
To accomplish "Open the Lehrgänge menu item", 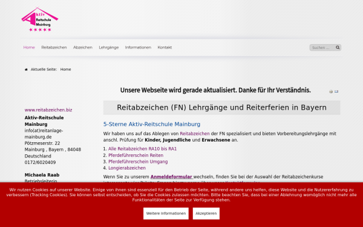I will (x=108, y=47).
